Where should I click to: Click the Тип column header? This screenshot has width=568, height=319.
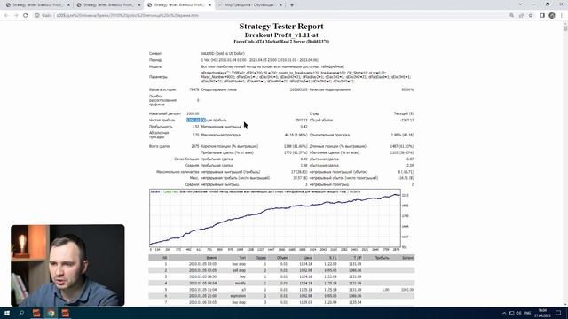[242, 258]
